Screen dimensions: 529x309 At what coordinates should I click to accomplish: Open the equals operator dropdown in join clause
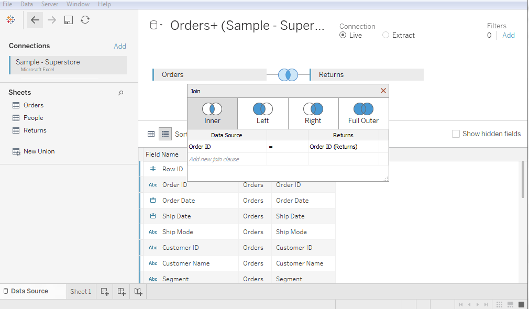click(288, 147)
